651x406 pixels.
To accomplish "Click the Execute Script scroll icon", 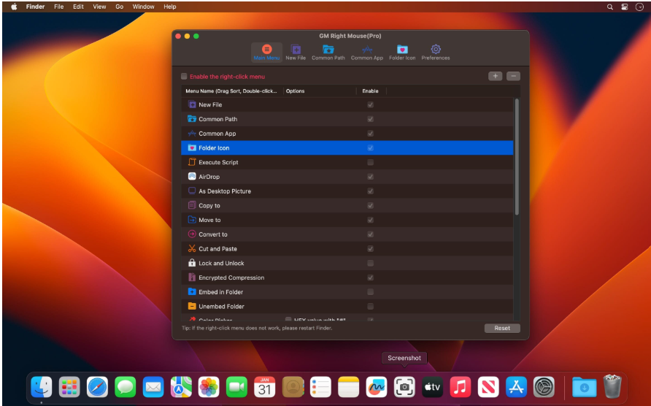I will [x=192, y=162].
